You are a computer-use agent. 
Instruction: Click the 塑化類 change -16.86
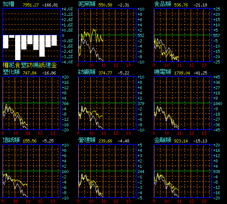click(49, 73)
